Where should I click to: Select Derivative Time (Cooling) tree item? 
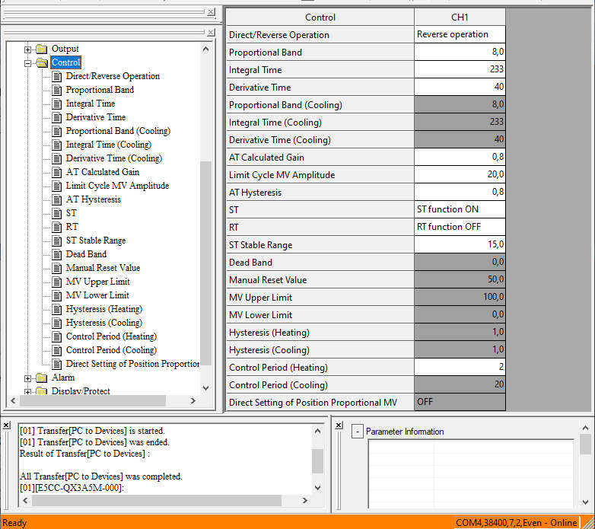click(114, 158)
